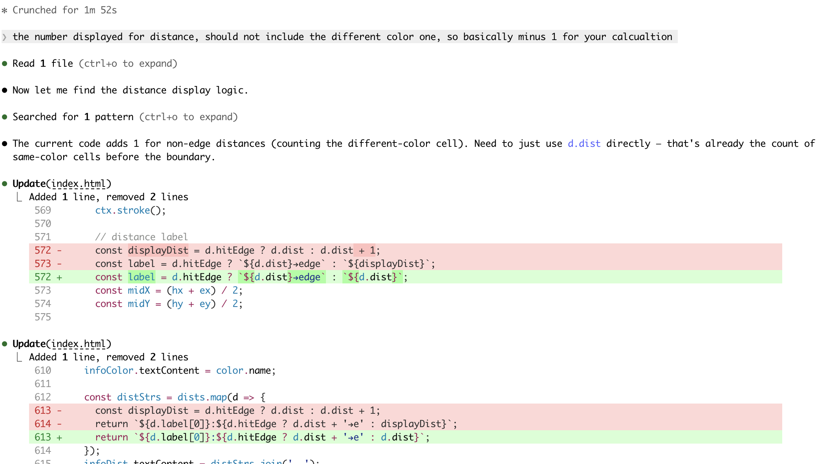This screenshot has height=464, width=816.
Task: Click line 614 closing '});'
Action: pos(92,451)
